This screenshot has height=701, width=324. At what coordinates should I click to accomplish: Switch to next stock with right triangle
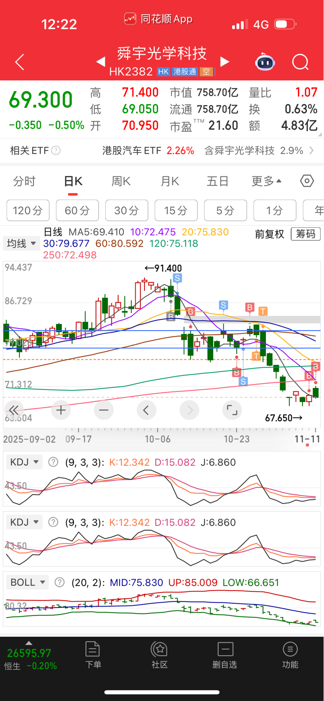[x=225, y=62]
